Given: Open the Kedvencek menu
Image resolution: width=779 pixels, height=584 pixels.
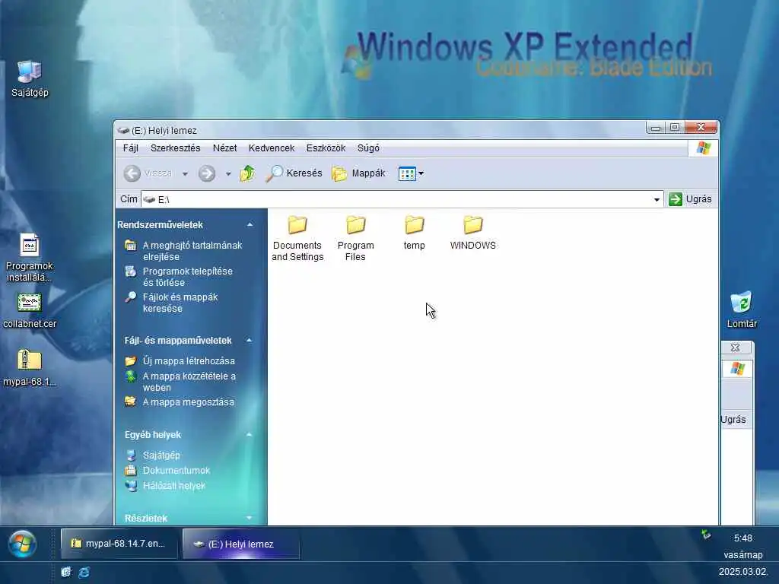Looking at the screenshot, I should pos(272,148).
